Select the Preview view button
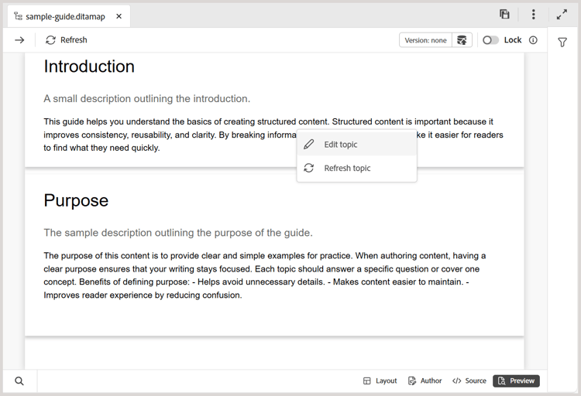581x396 pixels. click(x=516, y=381)
